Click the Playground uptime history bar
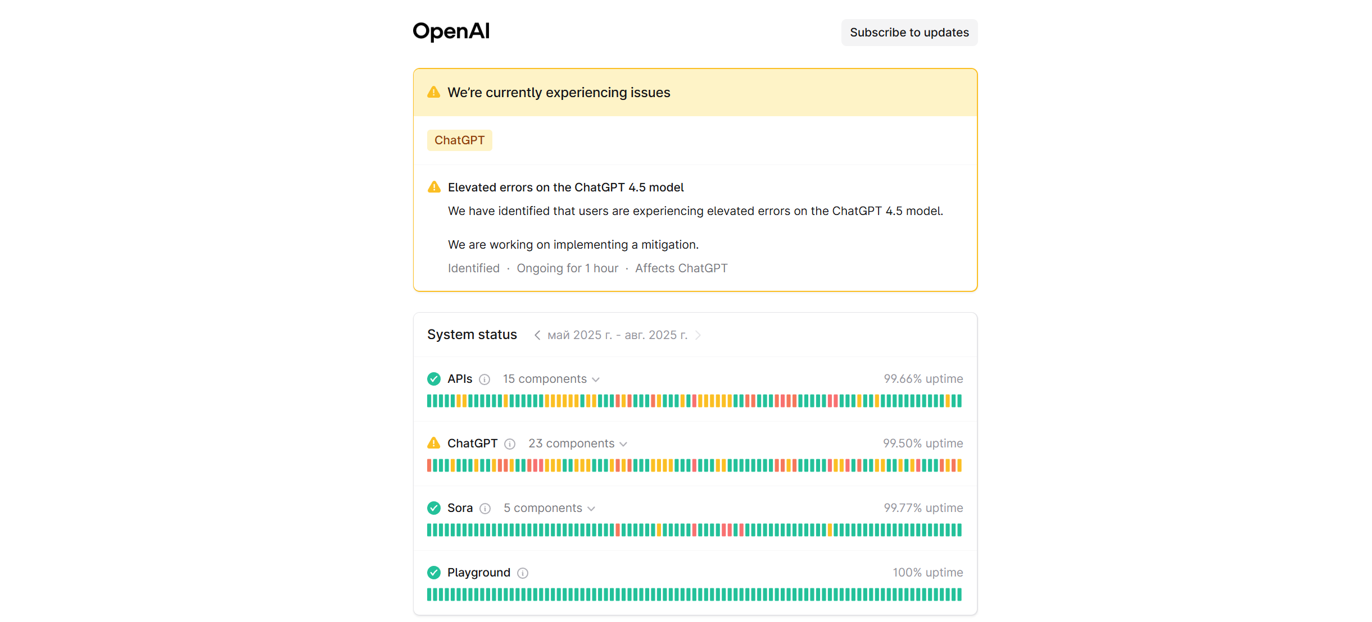1372x622 pixels. tap(694, 594)
